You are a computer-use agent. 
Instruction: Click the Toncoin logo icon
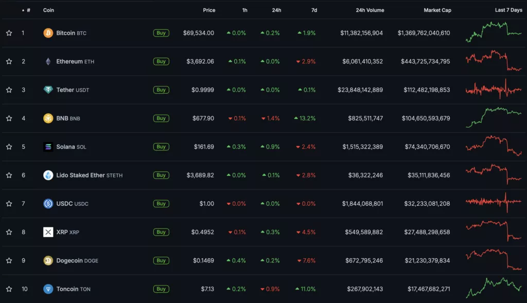(48, 289)
